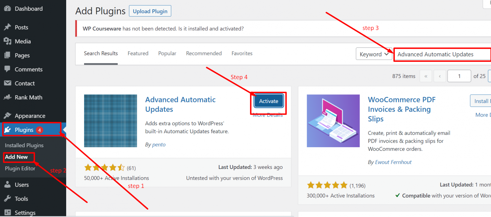Open the Rank Math sidebar icon
The width and height of the screenshot is (491, 217).
pos(7,97)
